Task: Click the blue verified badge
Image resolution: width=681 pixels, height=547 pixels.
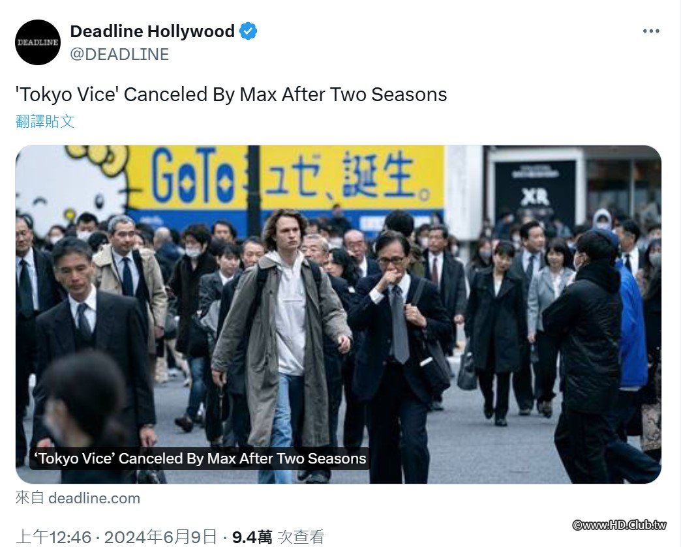Action: 248,31
